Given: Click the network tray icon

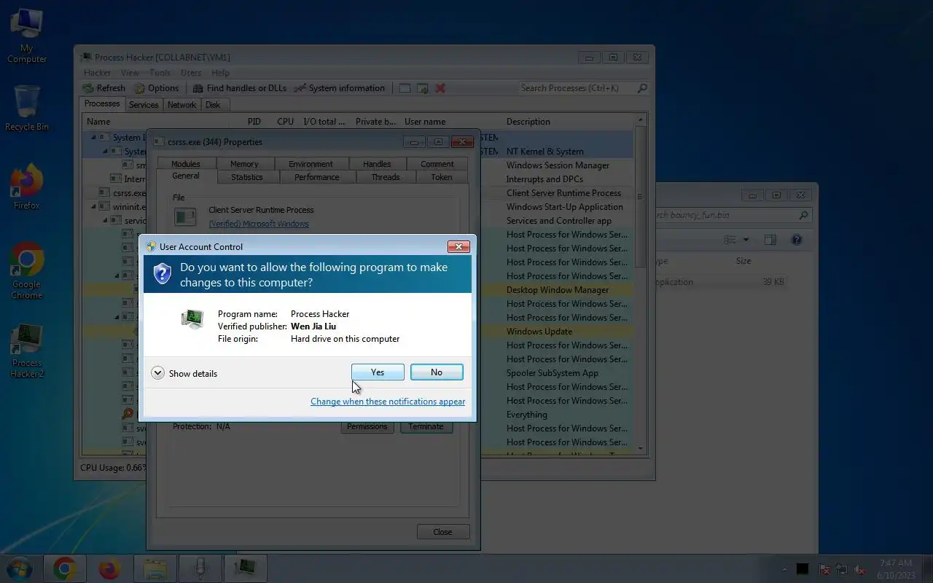Looking at the screenshot, I should (x=842, y=569).
